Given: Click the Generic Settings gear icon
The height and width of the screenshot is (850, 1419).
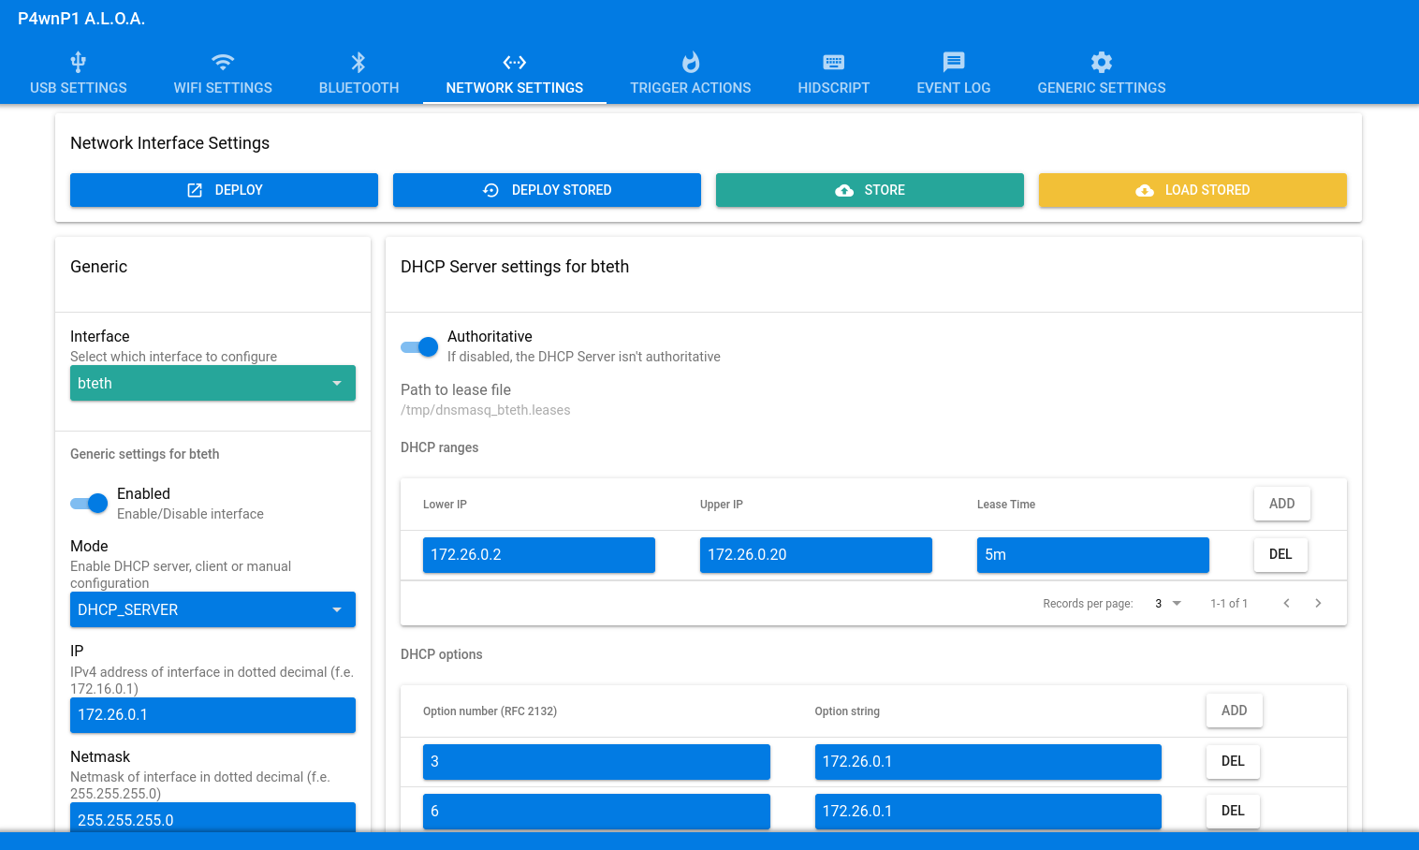Looking at the screenshot, I should point(1102,63).
